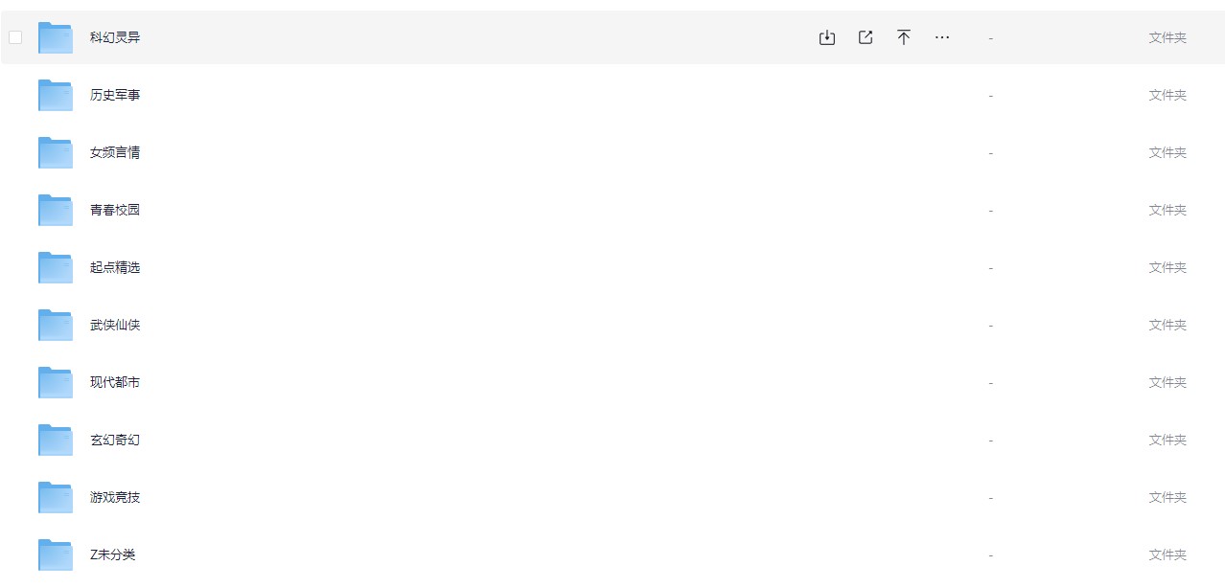Open the 玄幻奇幻 folder name
Image resolution: width=1225 pixels, height=588 pixels.
pos(115,440)
